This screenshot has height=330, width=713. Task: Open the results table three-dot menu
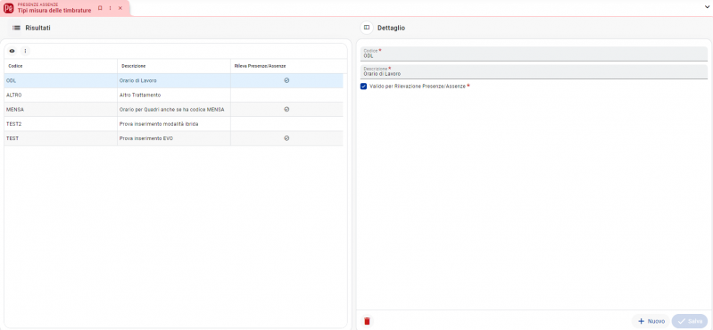25,51
